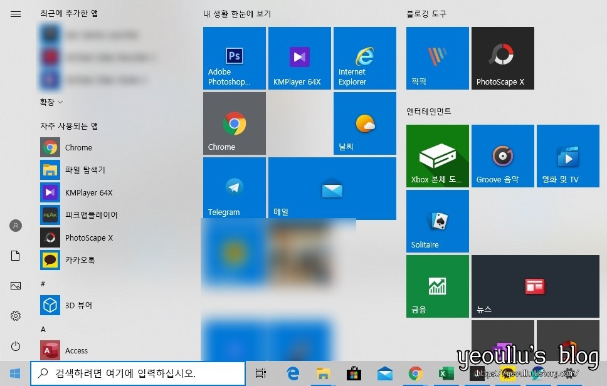607x386 pixels.
Task: Open the 뉴스 news tile
Action: pyautogui.click(x=536, y=286)
